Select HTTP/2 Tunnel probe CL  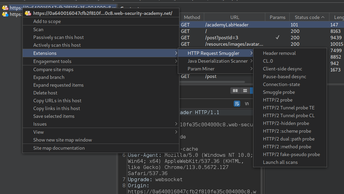pyautogui.click(x=290, y=115)
